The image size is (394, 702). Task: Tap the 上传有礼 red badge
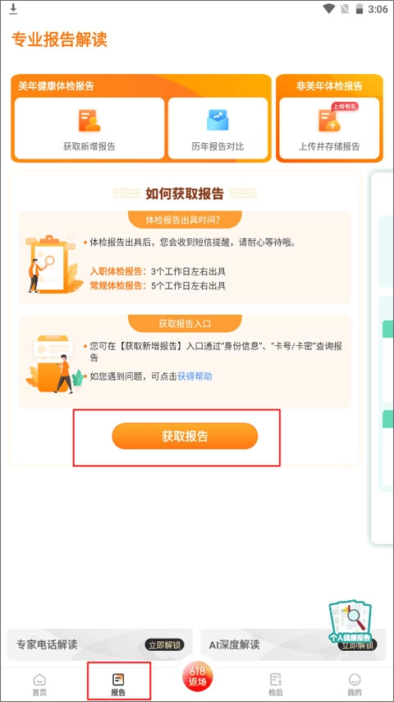(345, 107)
